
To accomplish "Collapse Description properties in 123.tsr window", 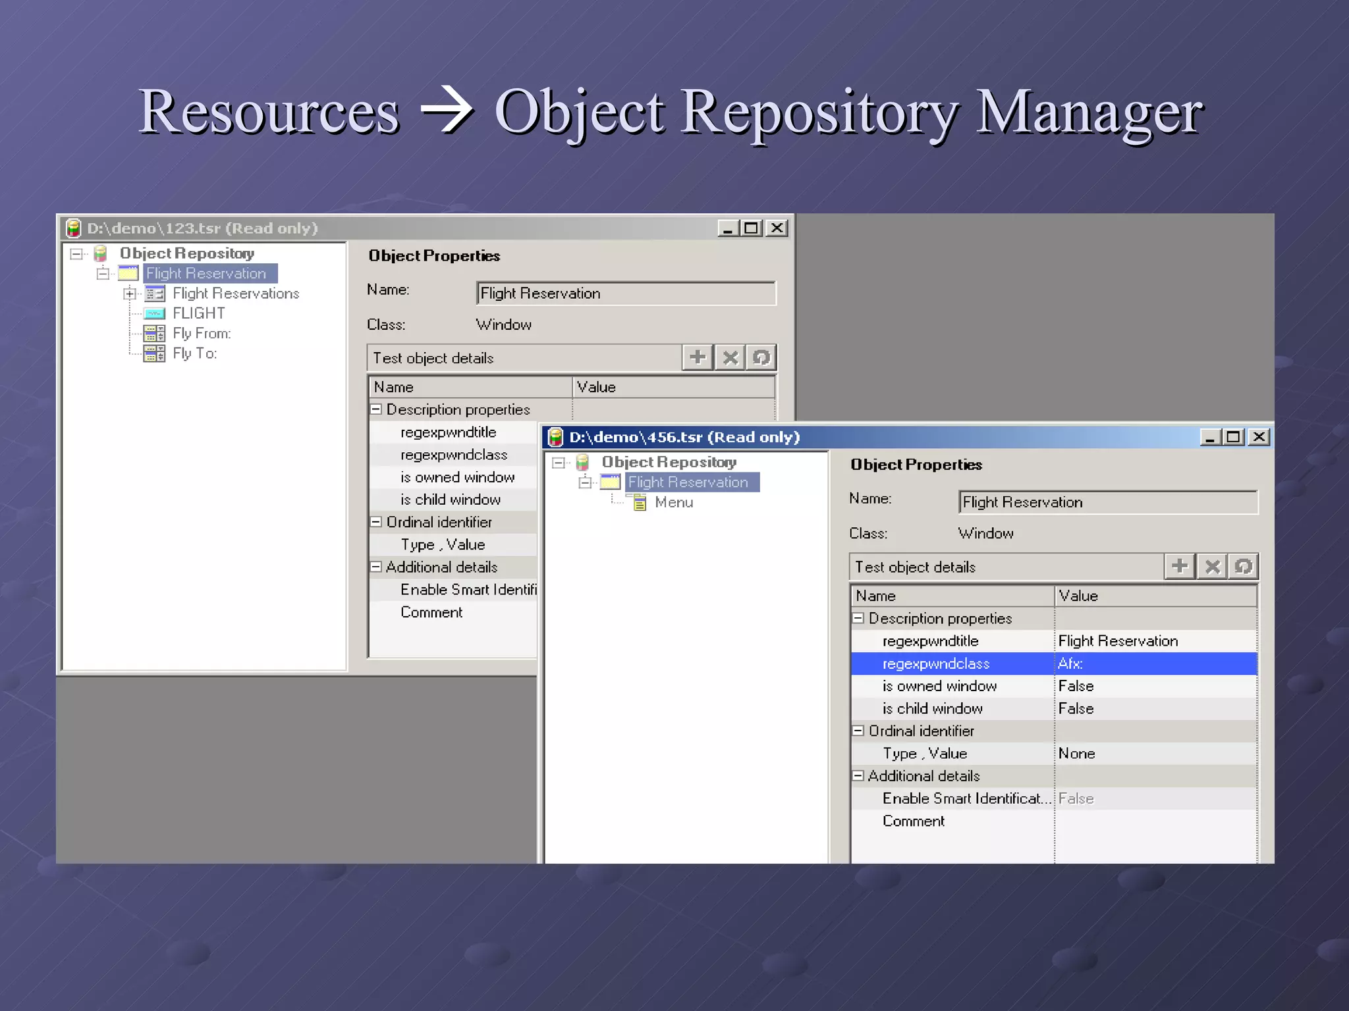I will click(376, 409).
